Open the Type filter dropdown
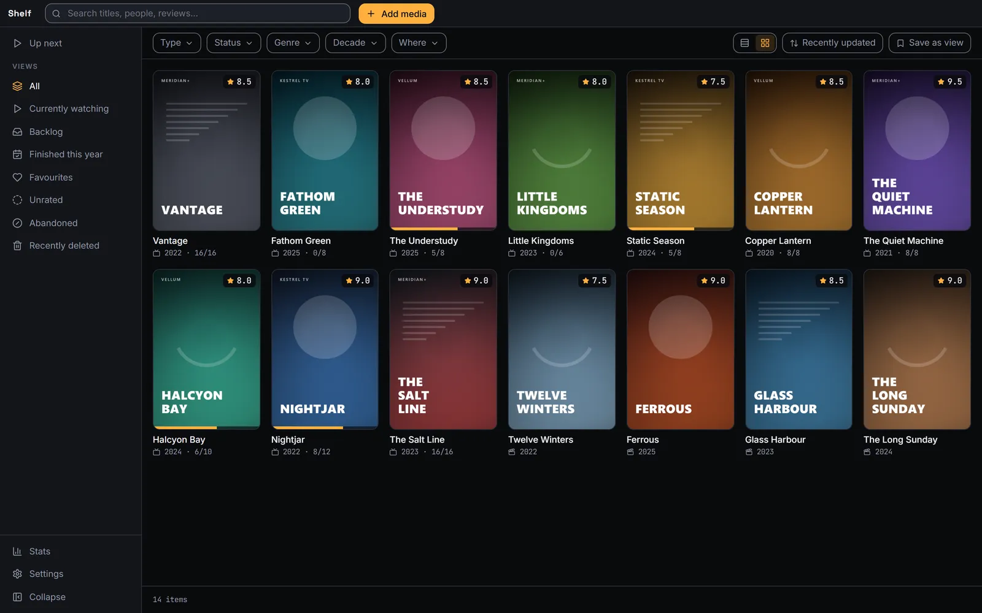This screenshot has height=613, width=982. pyautogui.click(x=177, y=43)
